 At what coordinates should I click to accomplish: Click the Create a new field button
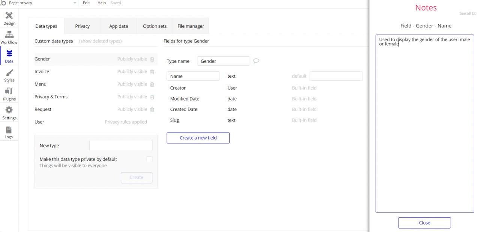(x=198, y=138)
